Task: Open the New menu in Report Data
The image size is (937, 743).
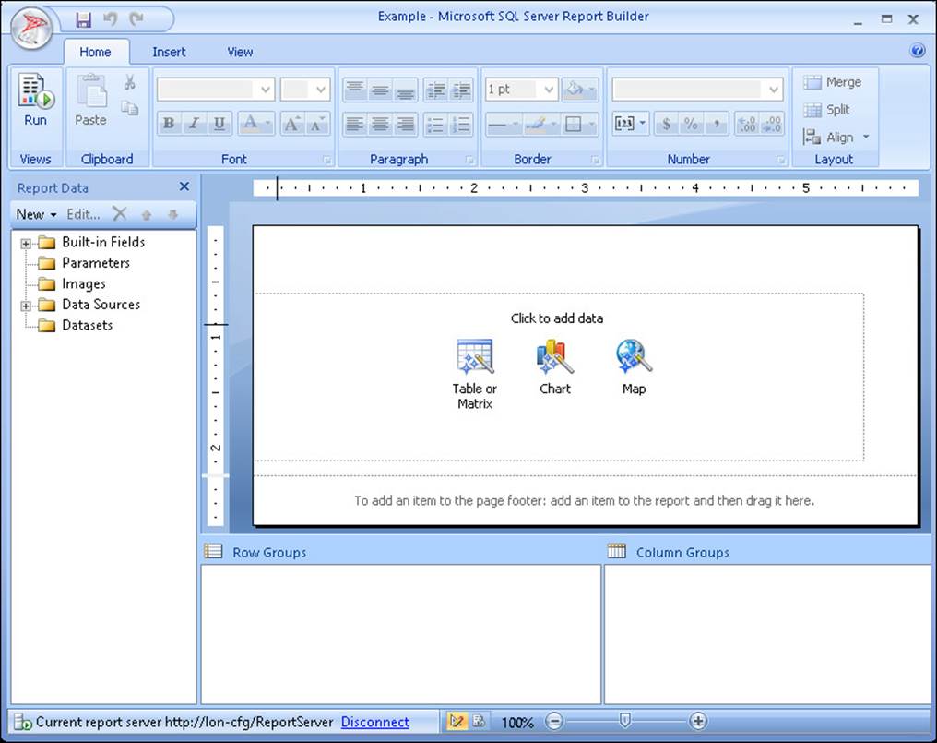Action: [36, 214]
